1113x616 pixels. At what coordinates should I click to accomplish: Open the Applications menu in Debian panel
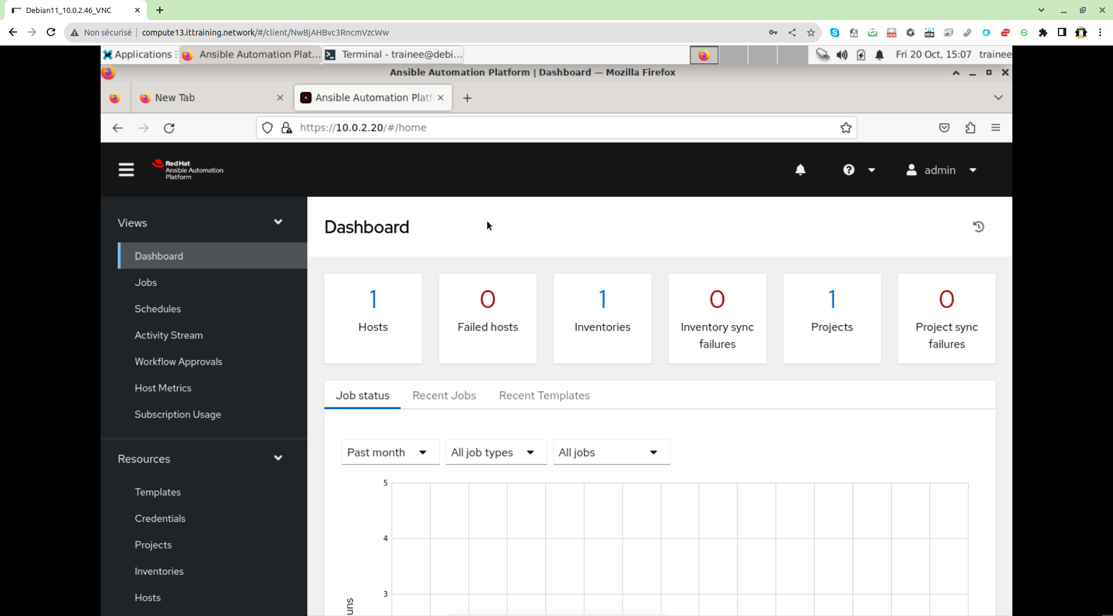pyautogui.click(x=139, y=54)
